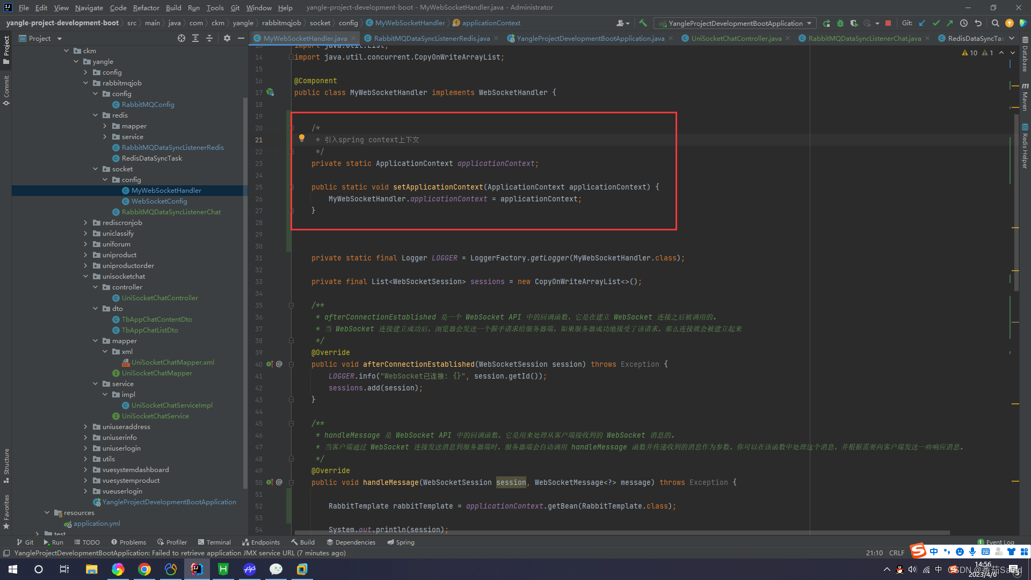The image size is (1031, 580).
Task: Open the Database tool window sidebar
Action: tap(1025, 54)
